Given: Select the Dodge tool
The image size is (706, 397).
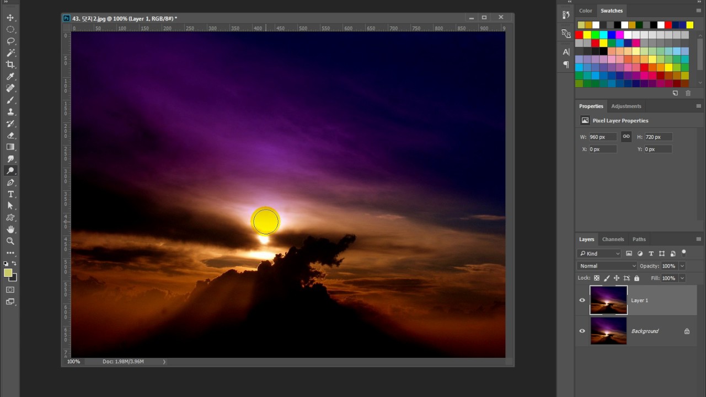Looking at the screenshot, I should (10, 170).
